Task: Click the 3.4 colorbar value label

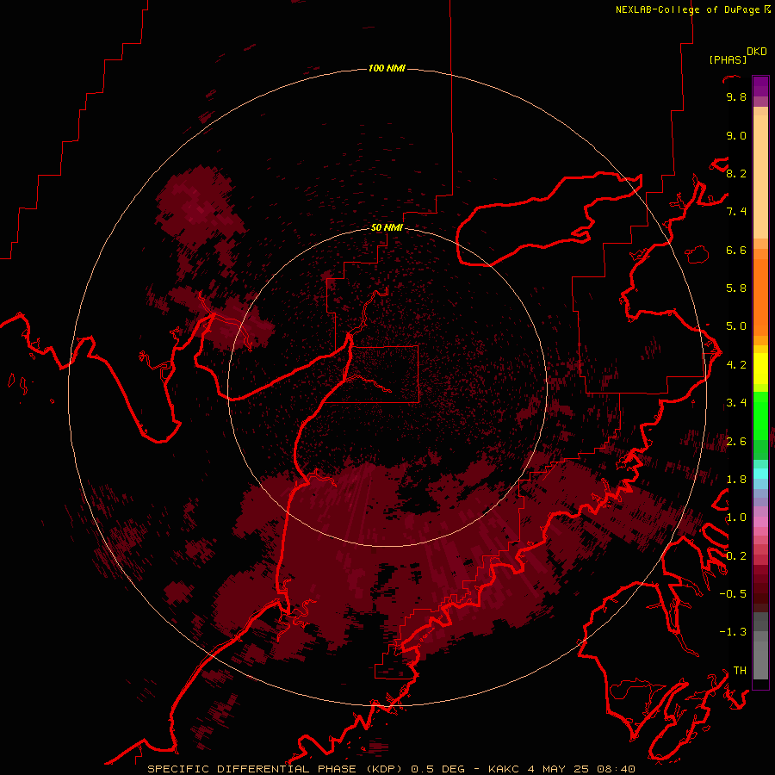Action: pos(736,403)
